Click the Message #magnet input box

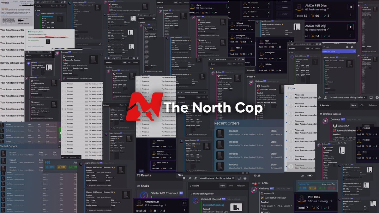click(x=89, y=44)
